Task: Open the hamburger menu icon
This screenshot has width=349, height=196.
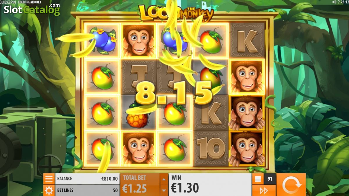Action: point(49,179)
